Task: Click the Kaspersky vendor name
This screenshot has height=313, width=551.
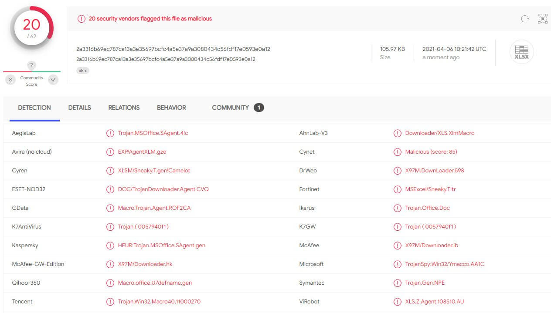Action: (25, 246)
